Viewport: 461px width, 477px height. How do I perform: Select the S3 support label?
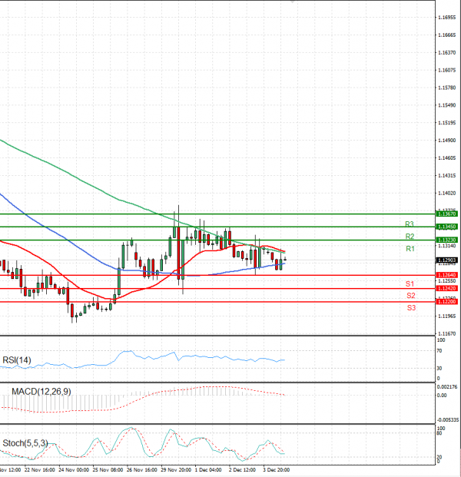[411, 307]
